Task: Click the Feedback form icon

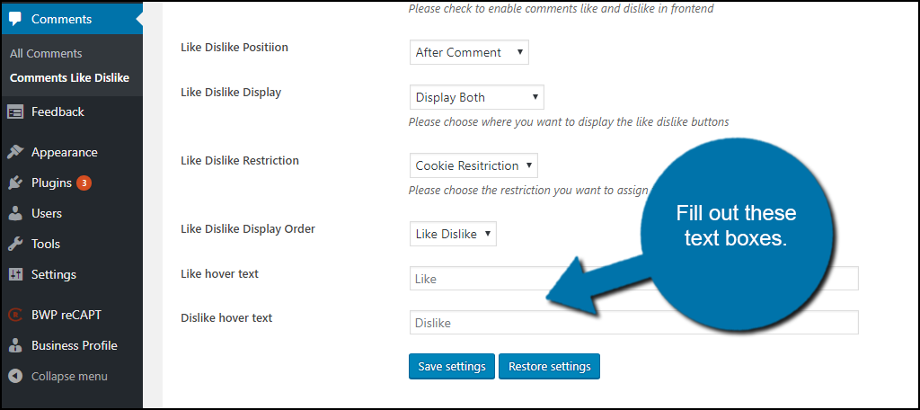Action: point(16,111)
